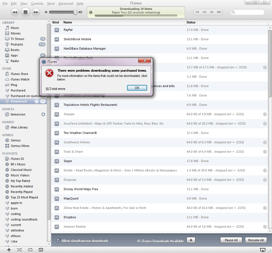
Task: Retry the Dropcam download
Action: [x=265, y=180]
